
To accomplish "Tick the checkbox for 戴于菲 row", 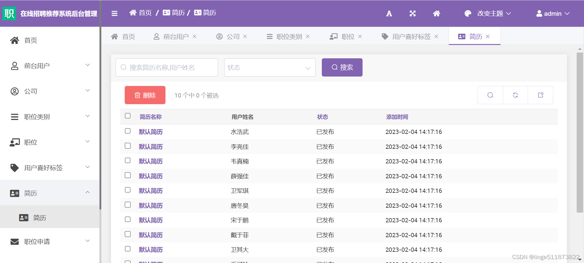I will (128, 234).
